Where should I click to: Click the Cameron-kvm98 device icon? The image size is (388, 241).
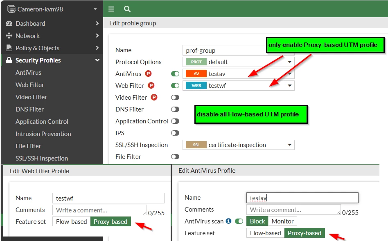[11, 9]
